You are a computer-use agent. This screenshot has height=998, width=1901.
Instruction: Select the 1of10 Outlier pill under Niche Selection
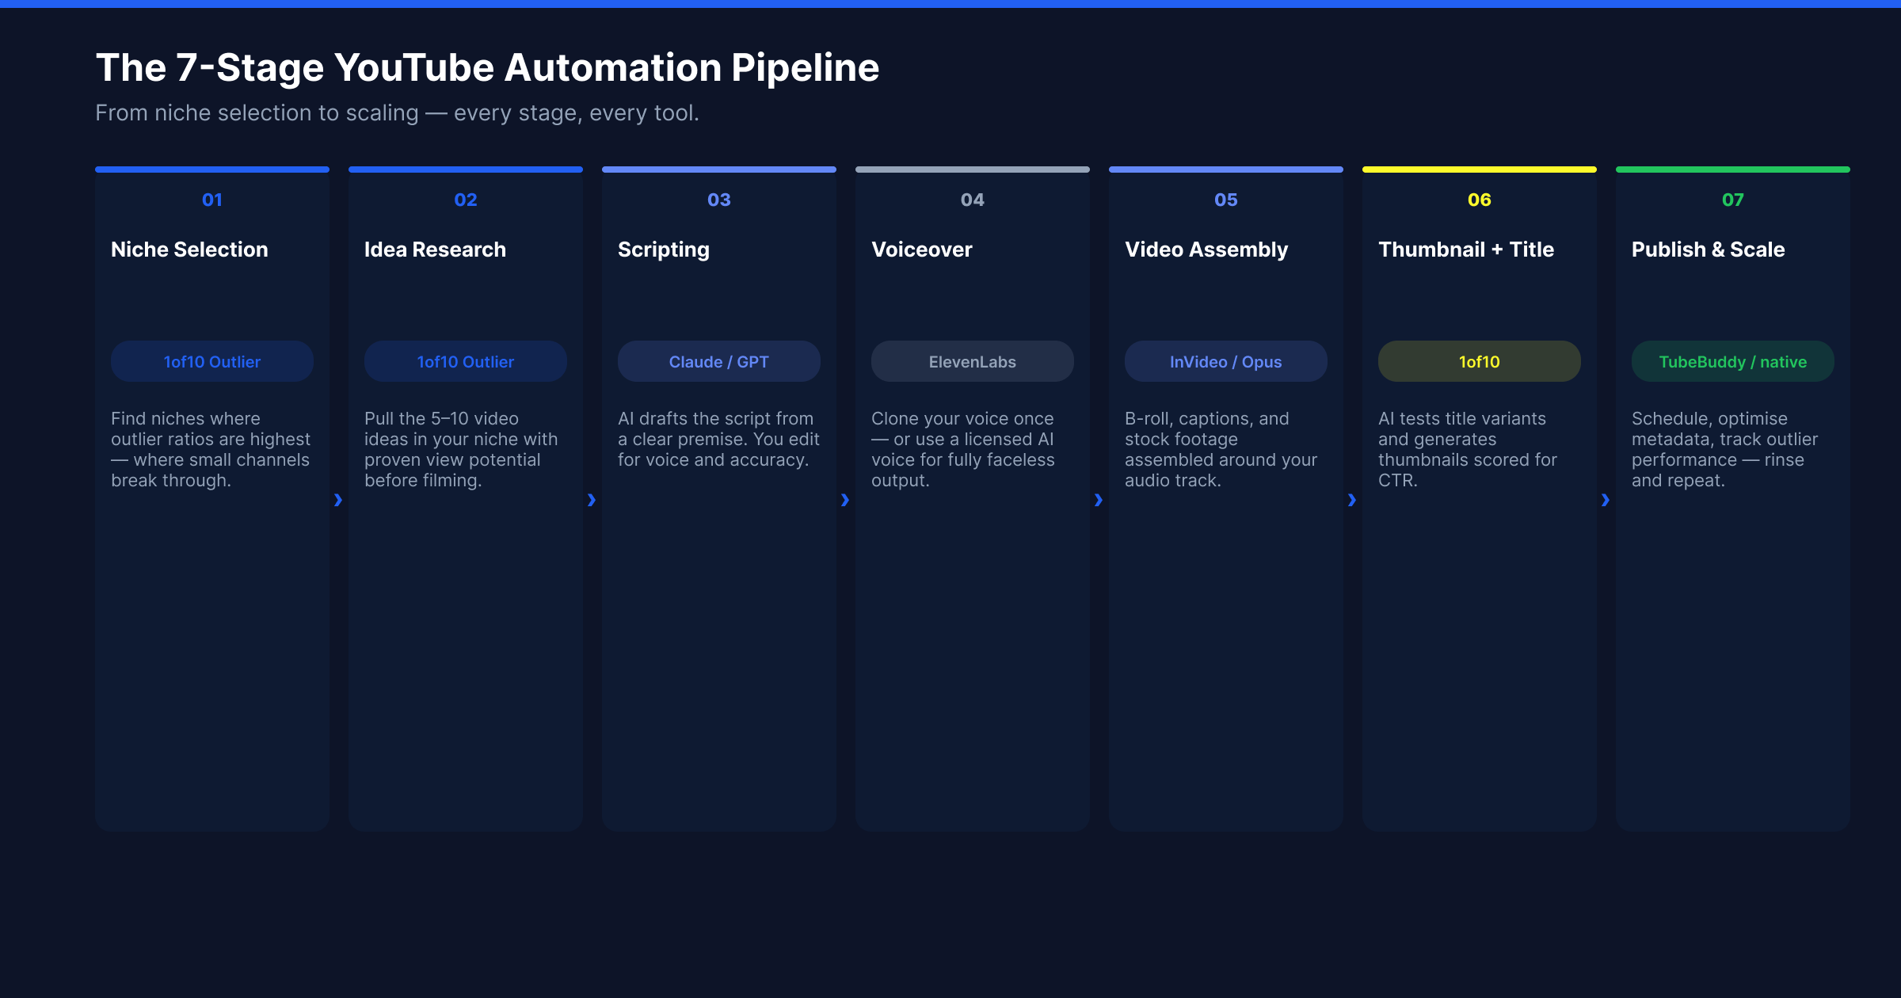click(x=212, y=361)
